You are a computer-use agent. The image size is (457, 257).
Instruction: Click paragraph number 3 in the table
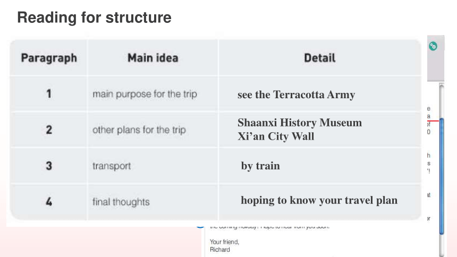click(x=49, y=166)
